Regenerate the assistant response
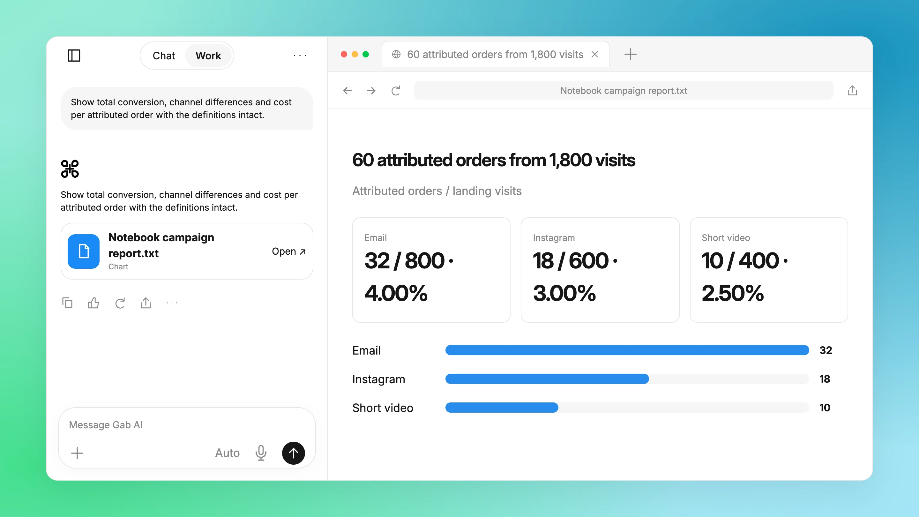The image size is (919, 517). [x=120, y=303]
